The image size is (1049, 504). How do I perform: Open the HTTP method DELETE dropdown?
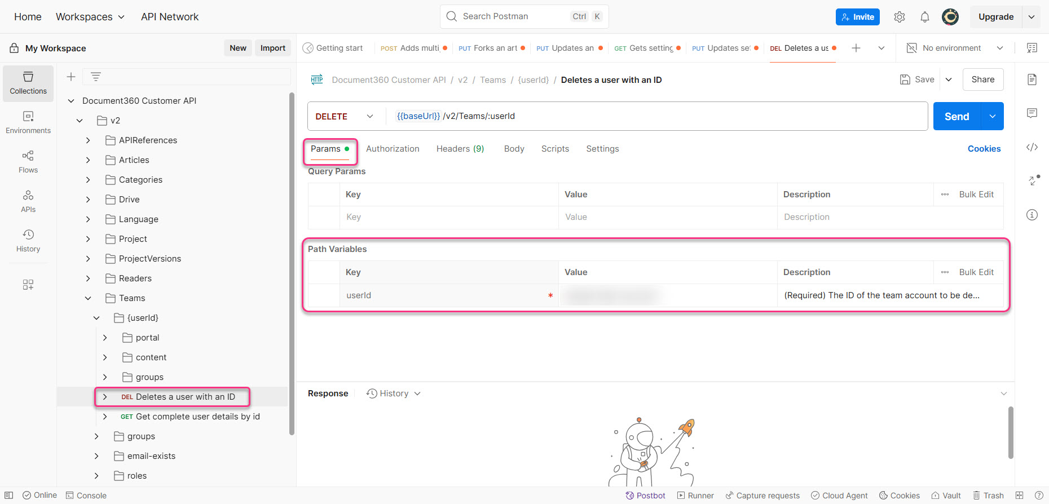click(x=345, y=116)
